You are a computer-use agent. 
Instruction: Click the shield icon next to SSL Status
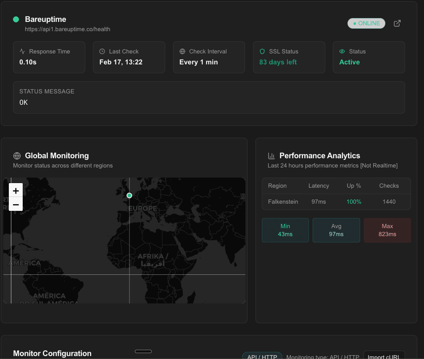click(261, 51)
